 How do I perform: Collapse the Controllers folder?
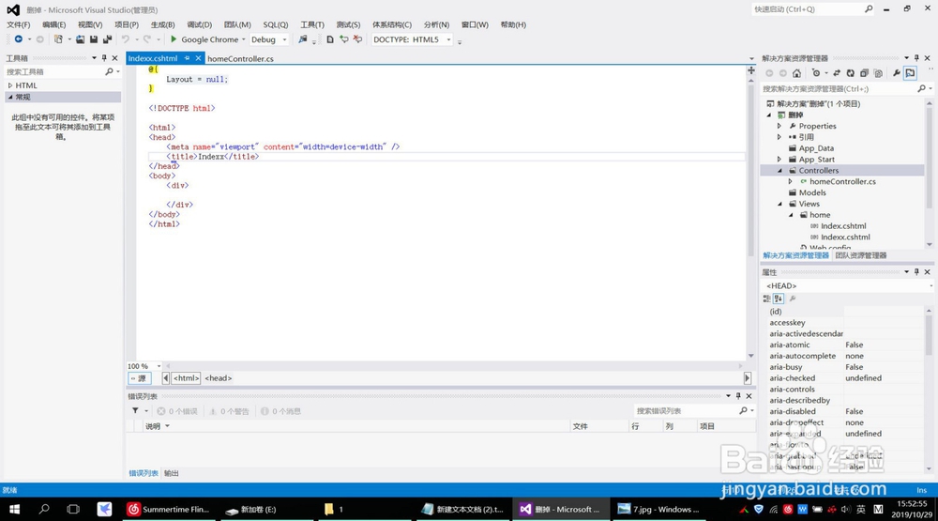(779, 171)
